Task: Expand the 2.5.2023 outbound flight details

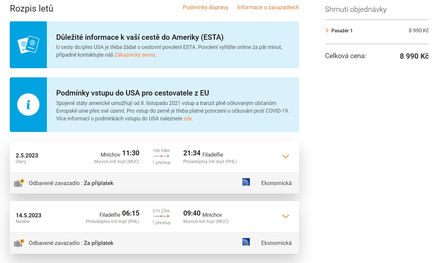Action: pyautogui.click(x=285, y=156)
